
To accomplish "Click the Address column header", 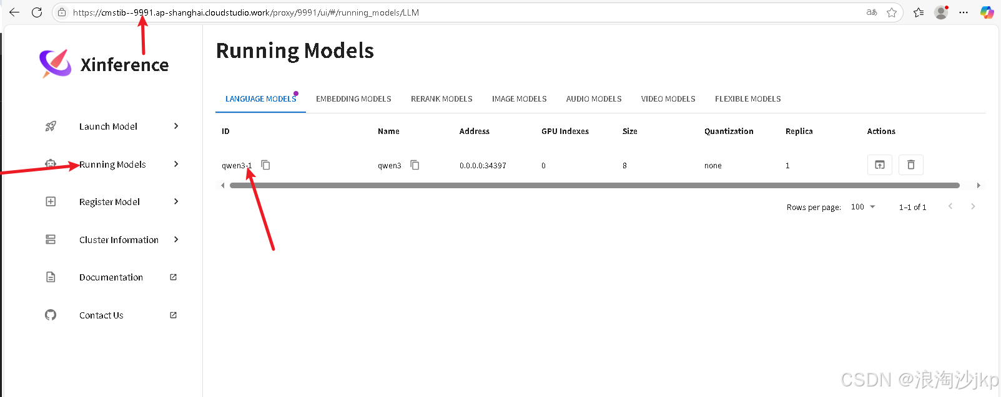I will (x=475, y=132).
